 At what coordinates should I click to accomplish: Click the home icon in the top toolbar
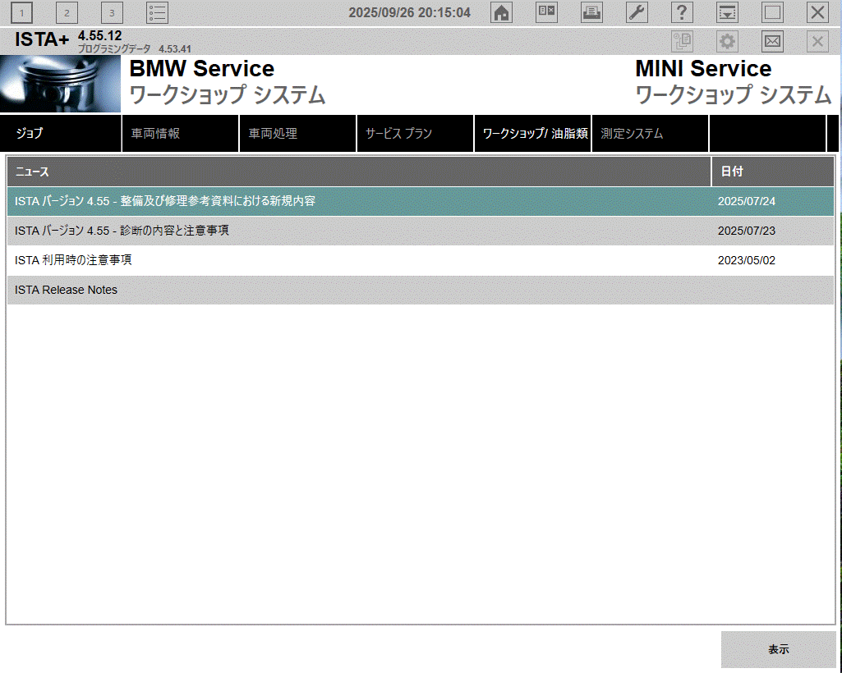click(x=501, y=12)
